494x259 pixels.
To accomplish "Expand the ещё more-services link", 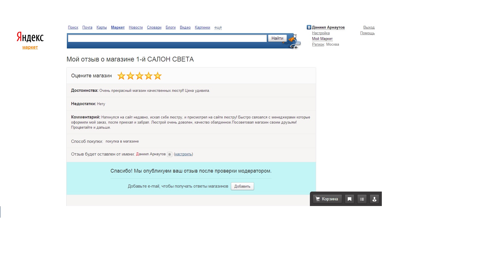I will coord(218,27).
